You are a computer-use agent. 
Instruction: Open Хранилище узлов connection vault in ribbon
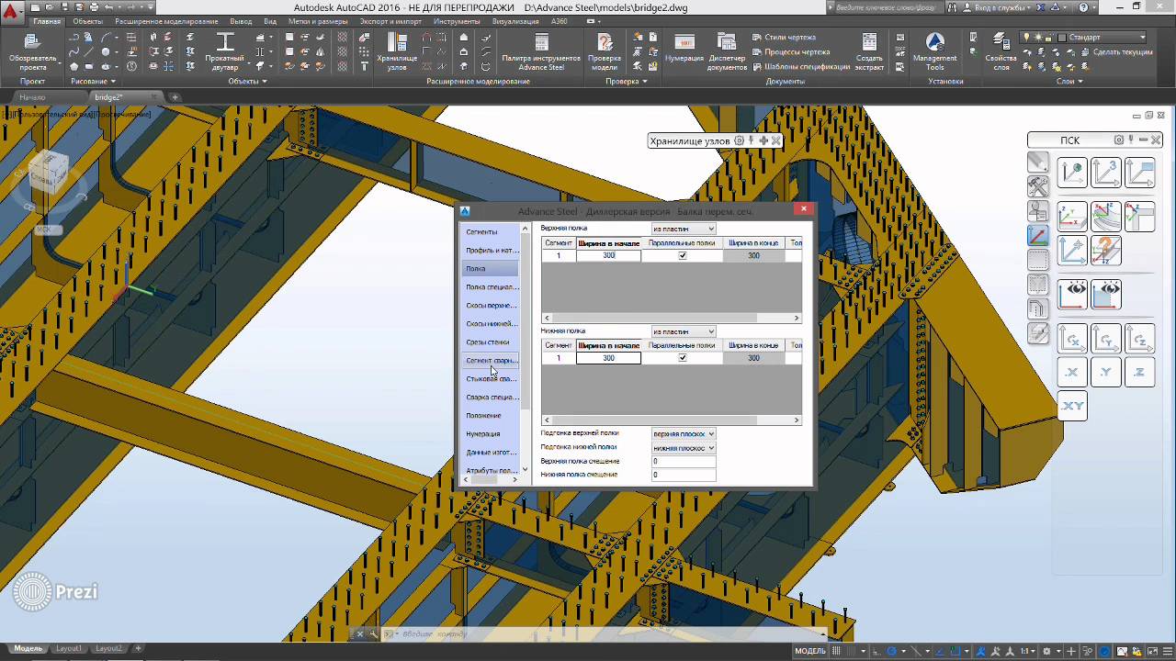click(x=397, y=52)
